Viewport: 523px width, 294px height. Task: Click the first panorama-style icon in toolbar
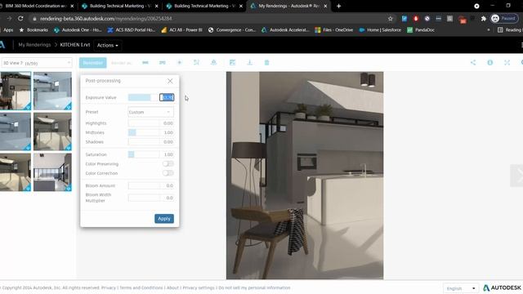click(145, 62)
